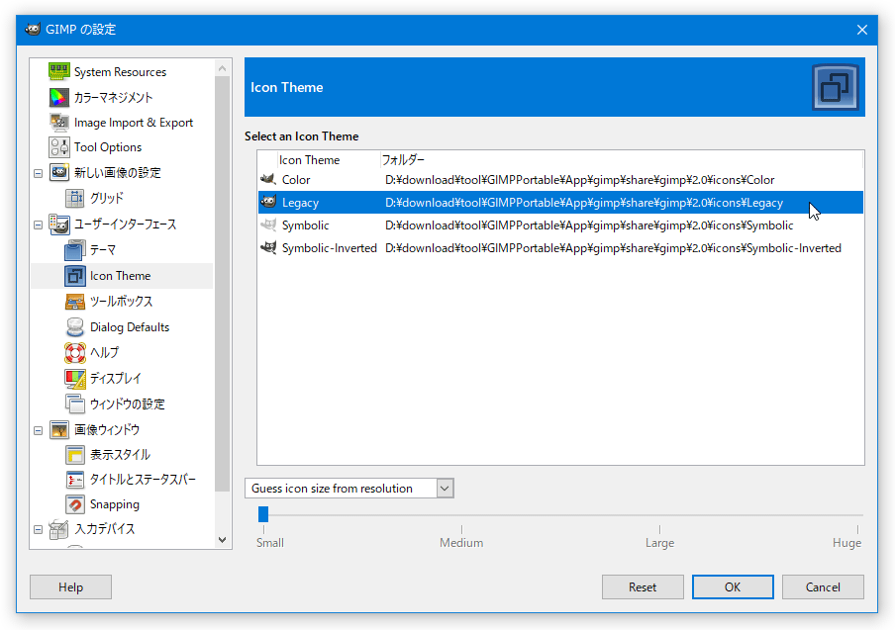Viewport: 895px width, 630px height.
Task: Collapse the 画像ウィンドウ tree node
Action: [39, 430]
